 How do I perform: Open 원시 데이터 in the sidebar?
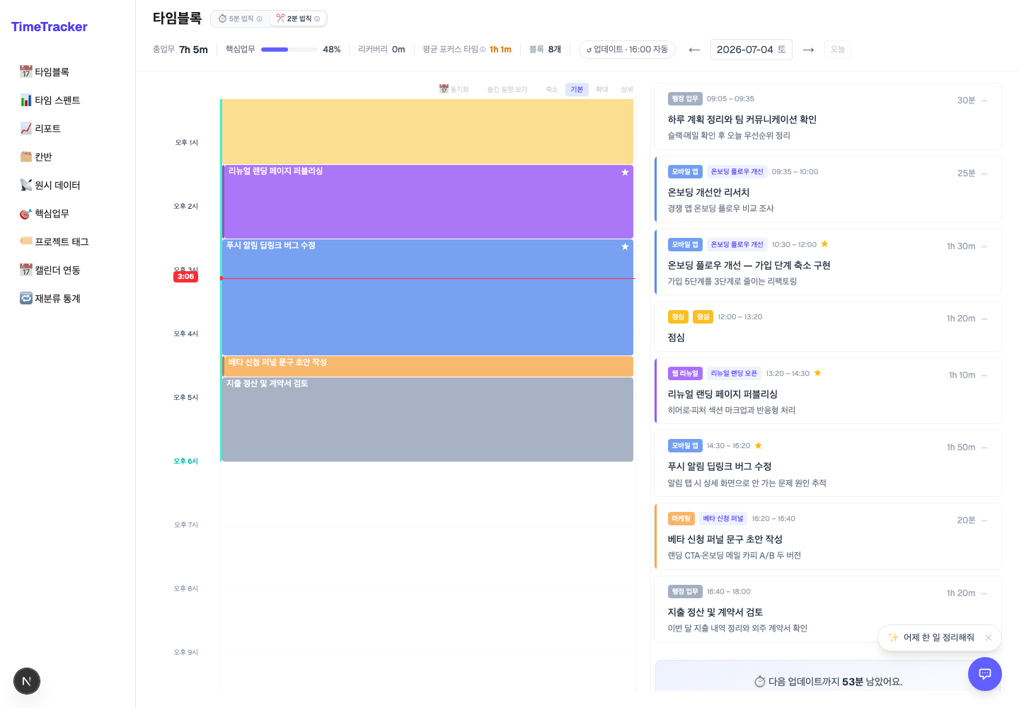pyautogui.click(x=67, y=185)
